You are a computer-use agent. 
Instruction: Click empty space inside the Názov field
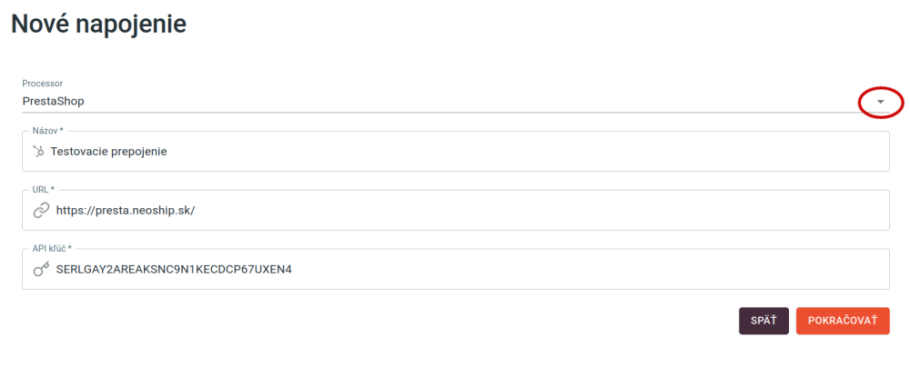point(522,152)
